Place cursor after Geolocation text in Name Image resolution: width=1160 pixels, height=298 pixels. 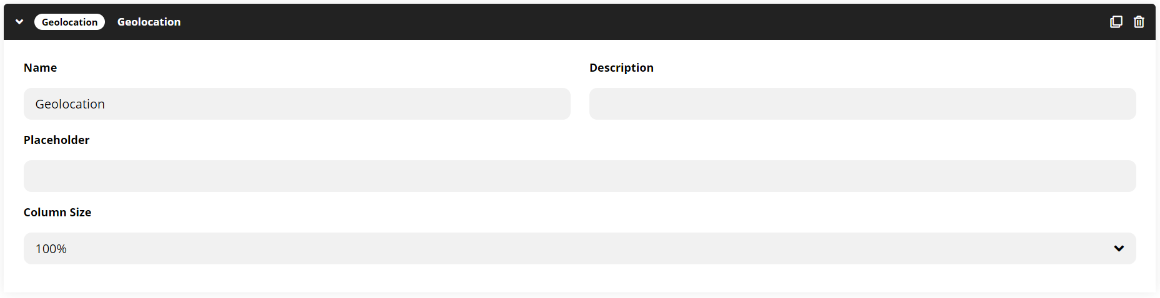106,104
